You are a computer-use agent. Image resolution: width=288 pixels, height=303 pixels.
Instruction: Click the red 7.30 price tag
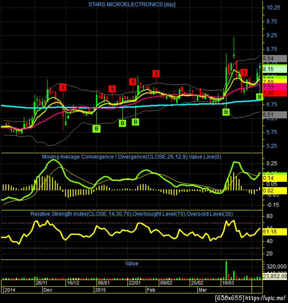click(275, 93)
